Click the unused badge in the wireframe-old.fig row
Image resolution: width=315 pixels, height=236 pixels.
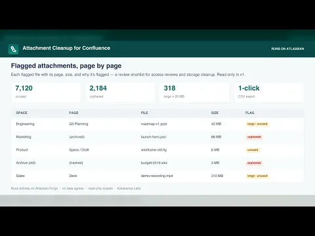point(253,150)
